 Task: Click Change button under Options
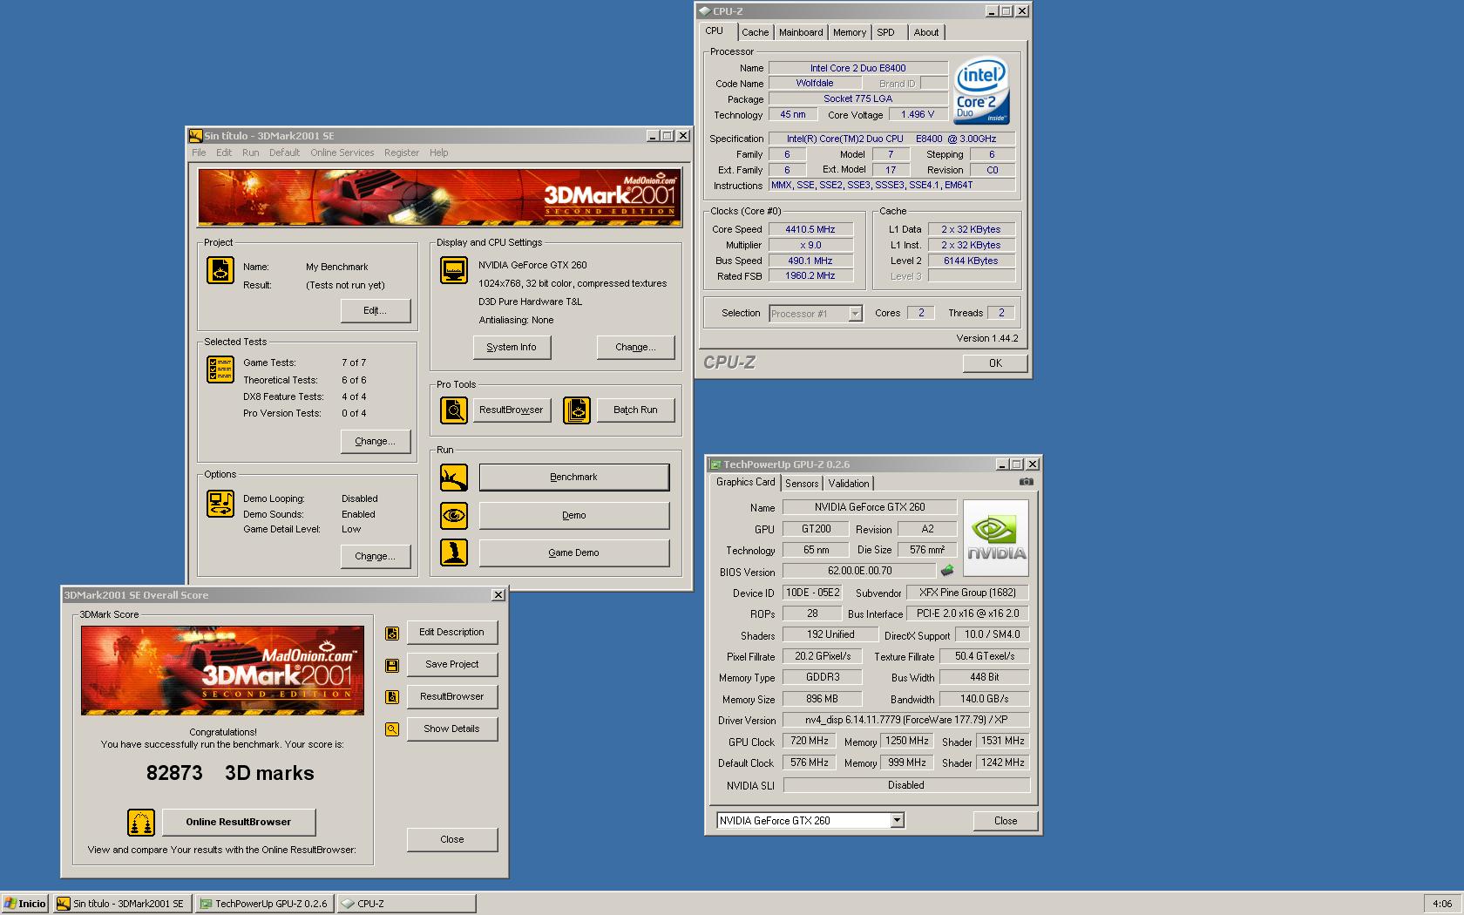click(x=375, y=556)
